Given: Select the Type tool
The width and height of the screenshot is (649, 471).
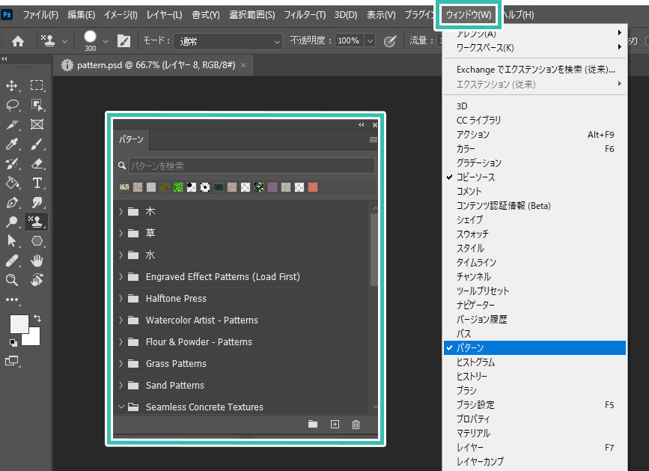Looking at the screenshot, I should tap(36, 183).
